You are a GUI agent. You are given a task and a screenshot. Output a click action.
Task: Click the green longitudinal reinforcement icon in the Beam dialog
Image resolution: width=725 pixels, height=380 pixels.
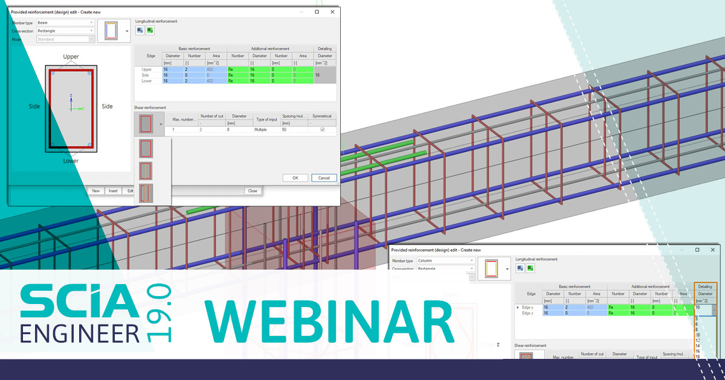148,30
